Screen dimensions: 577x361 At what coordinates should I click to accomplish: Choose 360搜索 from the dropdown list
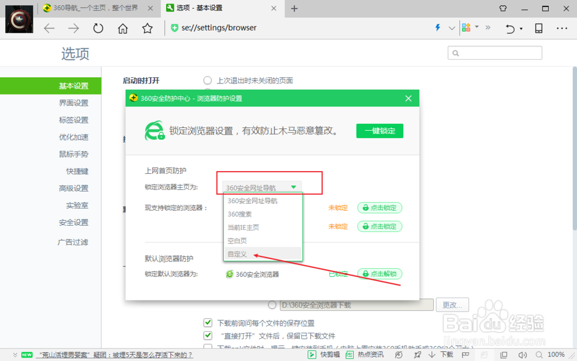(263, 214)
